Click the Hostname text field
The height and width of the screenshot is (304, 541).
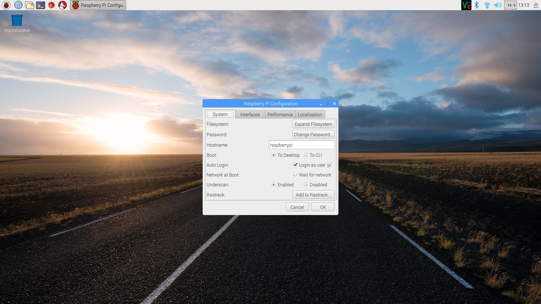(301, 145)
